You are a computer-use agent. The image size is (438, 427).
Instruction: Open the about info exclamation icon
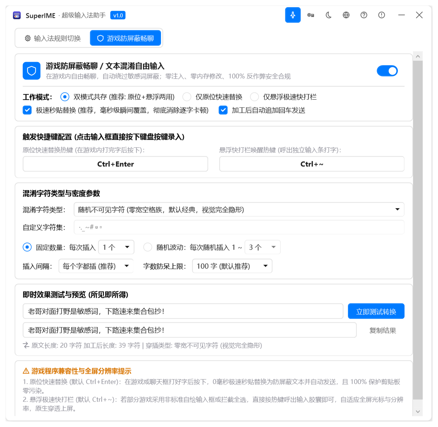(382, 15)
